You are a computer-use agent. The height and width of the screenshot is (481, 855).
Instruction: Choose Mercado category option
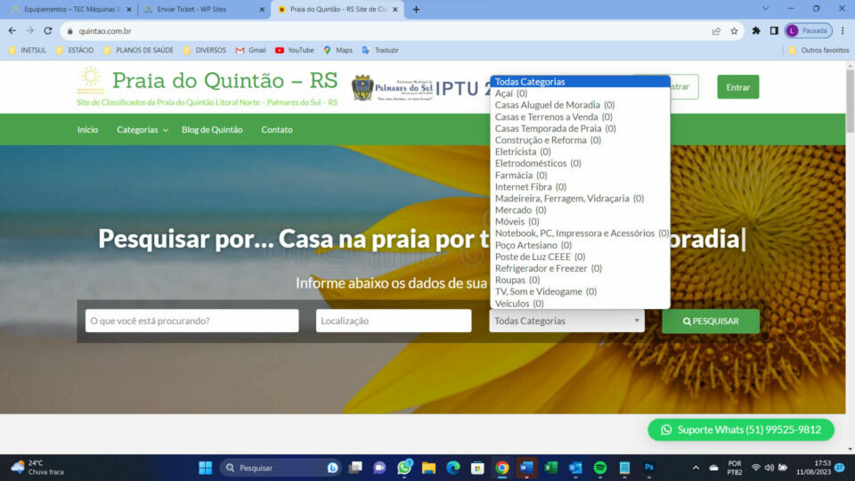coord(580,210)
